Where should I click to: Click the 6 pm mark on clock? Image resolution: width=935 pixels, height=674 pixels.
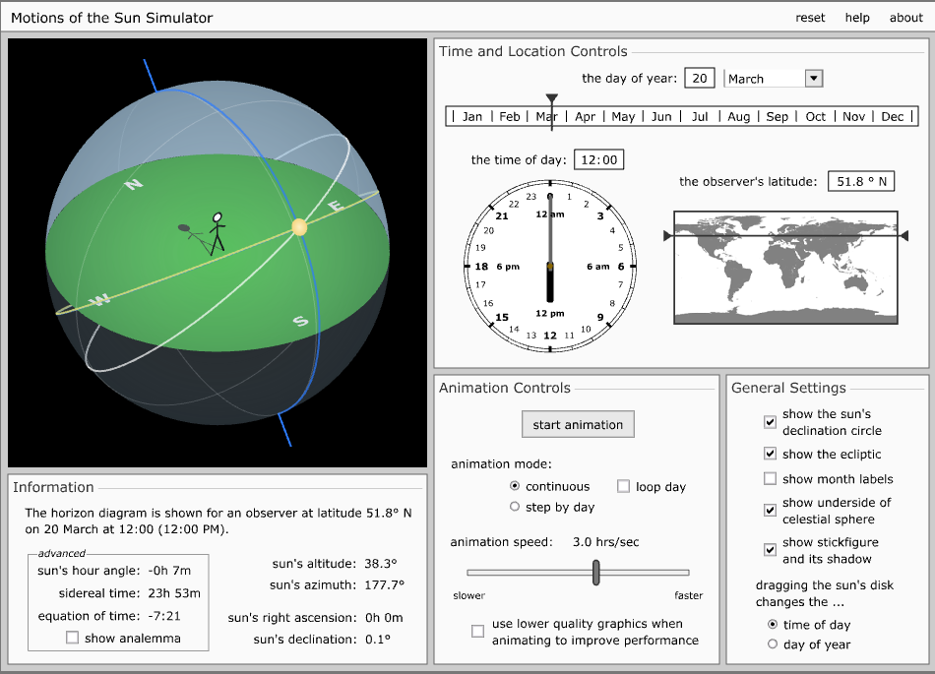(x=508, y=267)
